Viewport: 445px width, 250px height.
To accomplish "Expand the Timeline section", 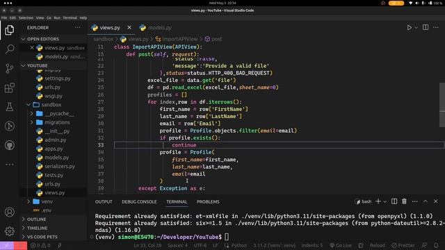I will (x=23, y=228).
